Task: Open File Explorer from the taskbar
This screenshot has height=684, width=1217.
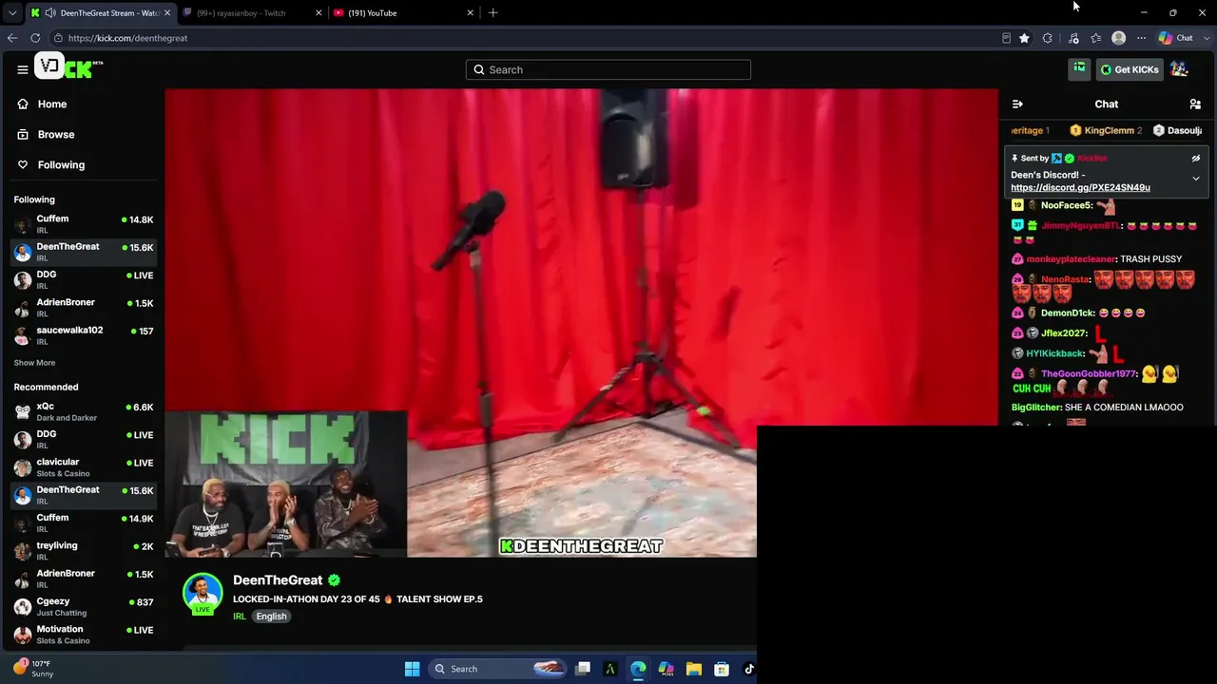Action: (693, 669)
